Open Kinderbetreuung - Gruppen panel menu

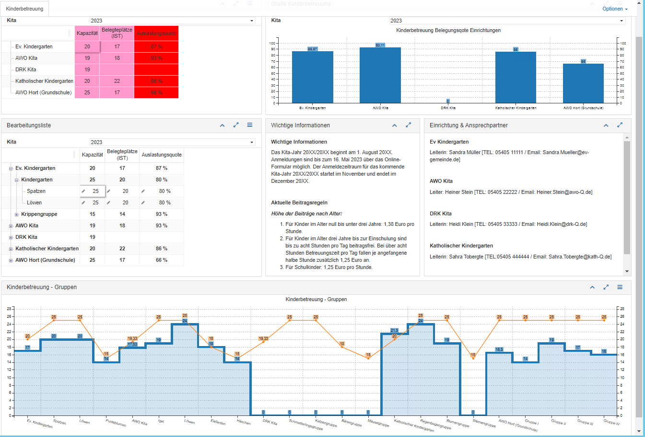[620, 287]
